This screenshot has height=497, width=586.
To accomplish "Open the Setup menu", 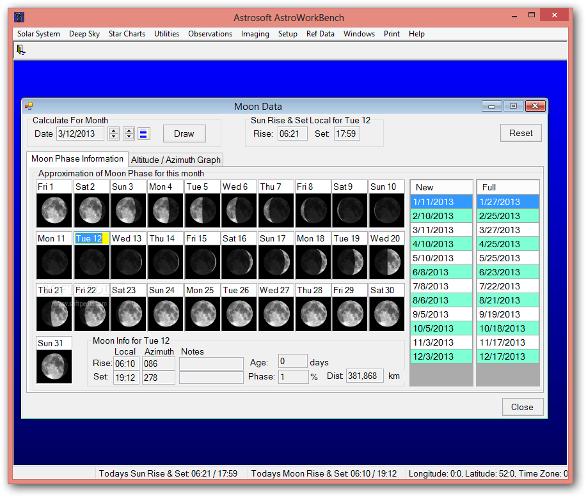I will [288, 34].
